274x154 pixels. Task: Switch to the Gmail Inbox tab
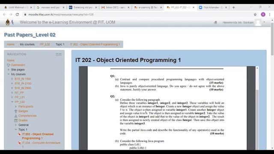click(115, 8)
